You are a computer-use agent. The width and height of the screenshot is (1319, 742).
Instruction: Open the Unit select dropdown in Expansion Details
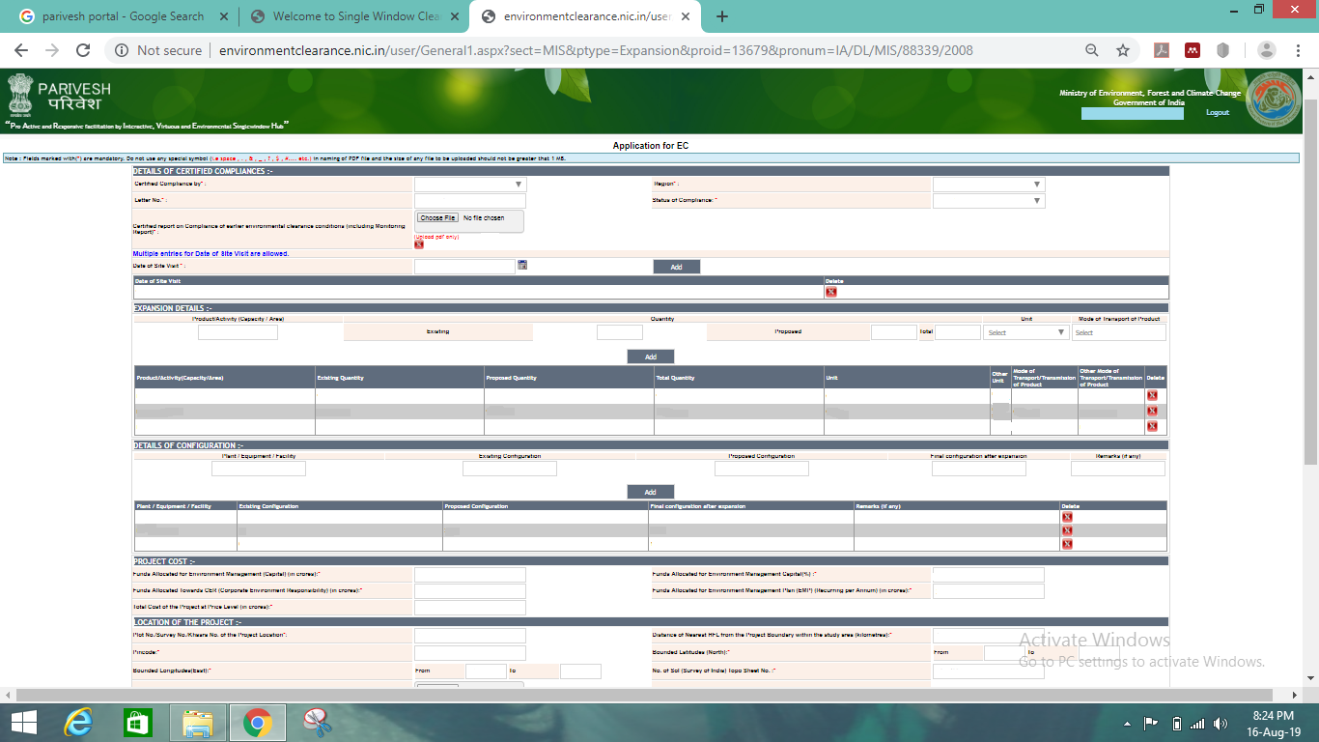[x=1024, y=332]
